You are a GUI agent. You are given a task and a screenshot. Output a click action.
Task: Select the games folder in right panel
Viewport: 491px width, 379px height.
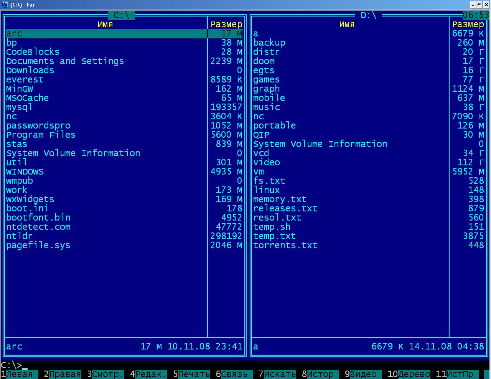pyautogui.click(x=266, y=80)
